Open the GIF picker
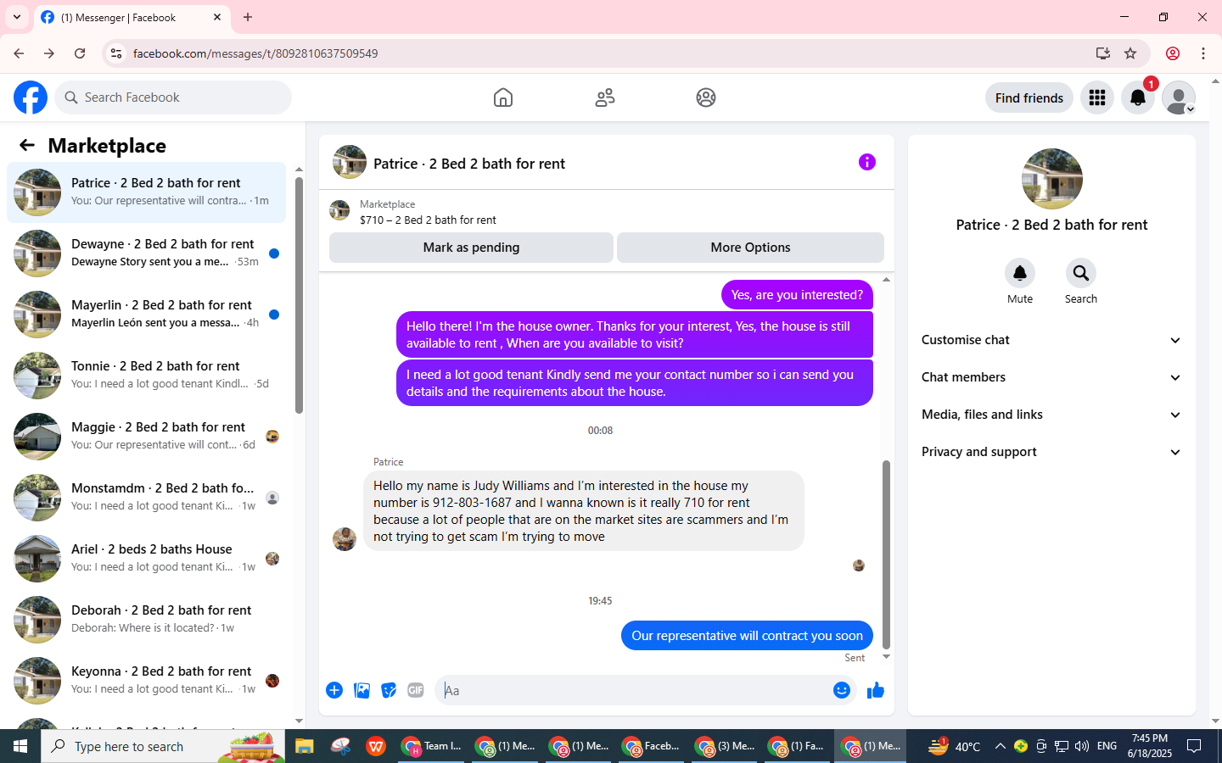Viewport: 1222px width, 763px height. (416, 690)
